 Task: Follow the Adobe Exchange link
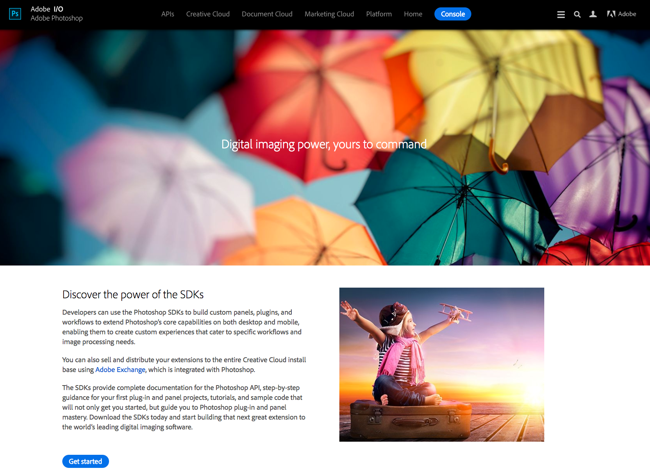pyautogui.click(x=120, y=370)
